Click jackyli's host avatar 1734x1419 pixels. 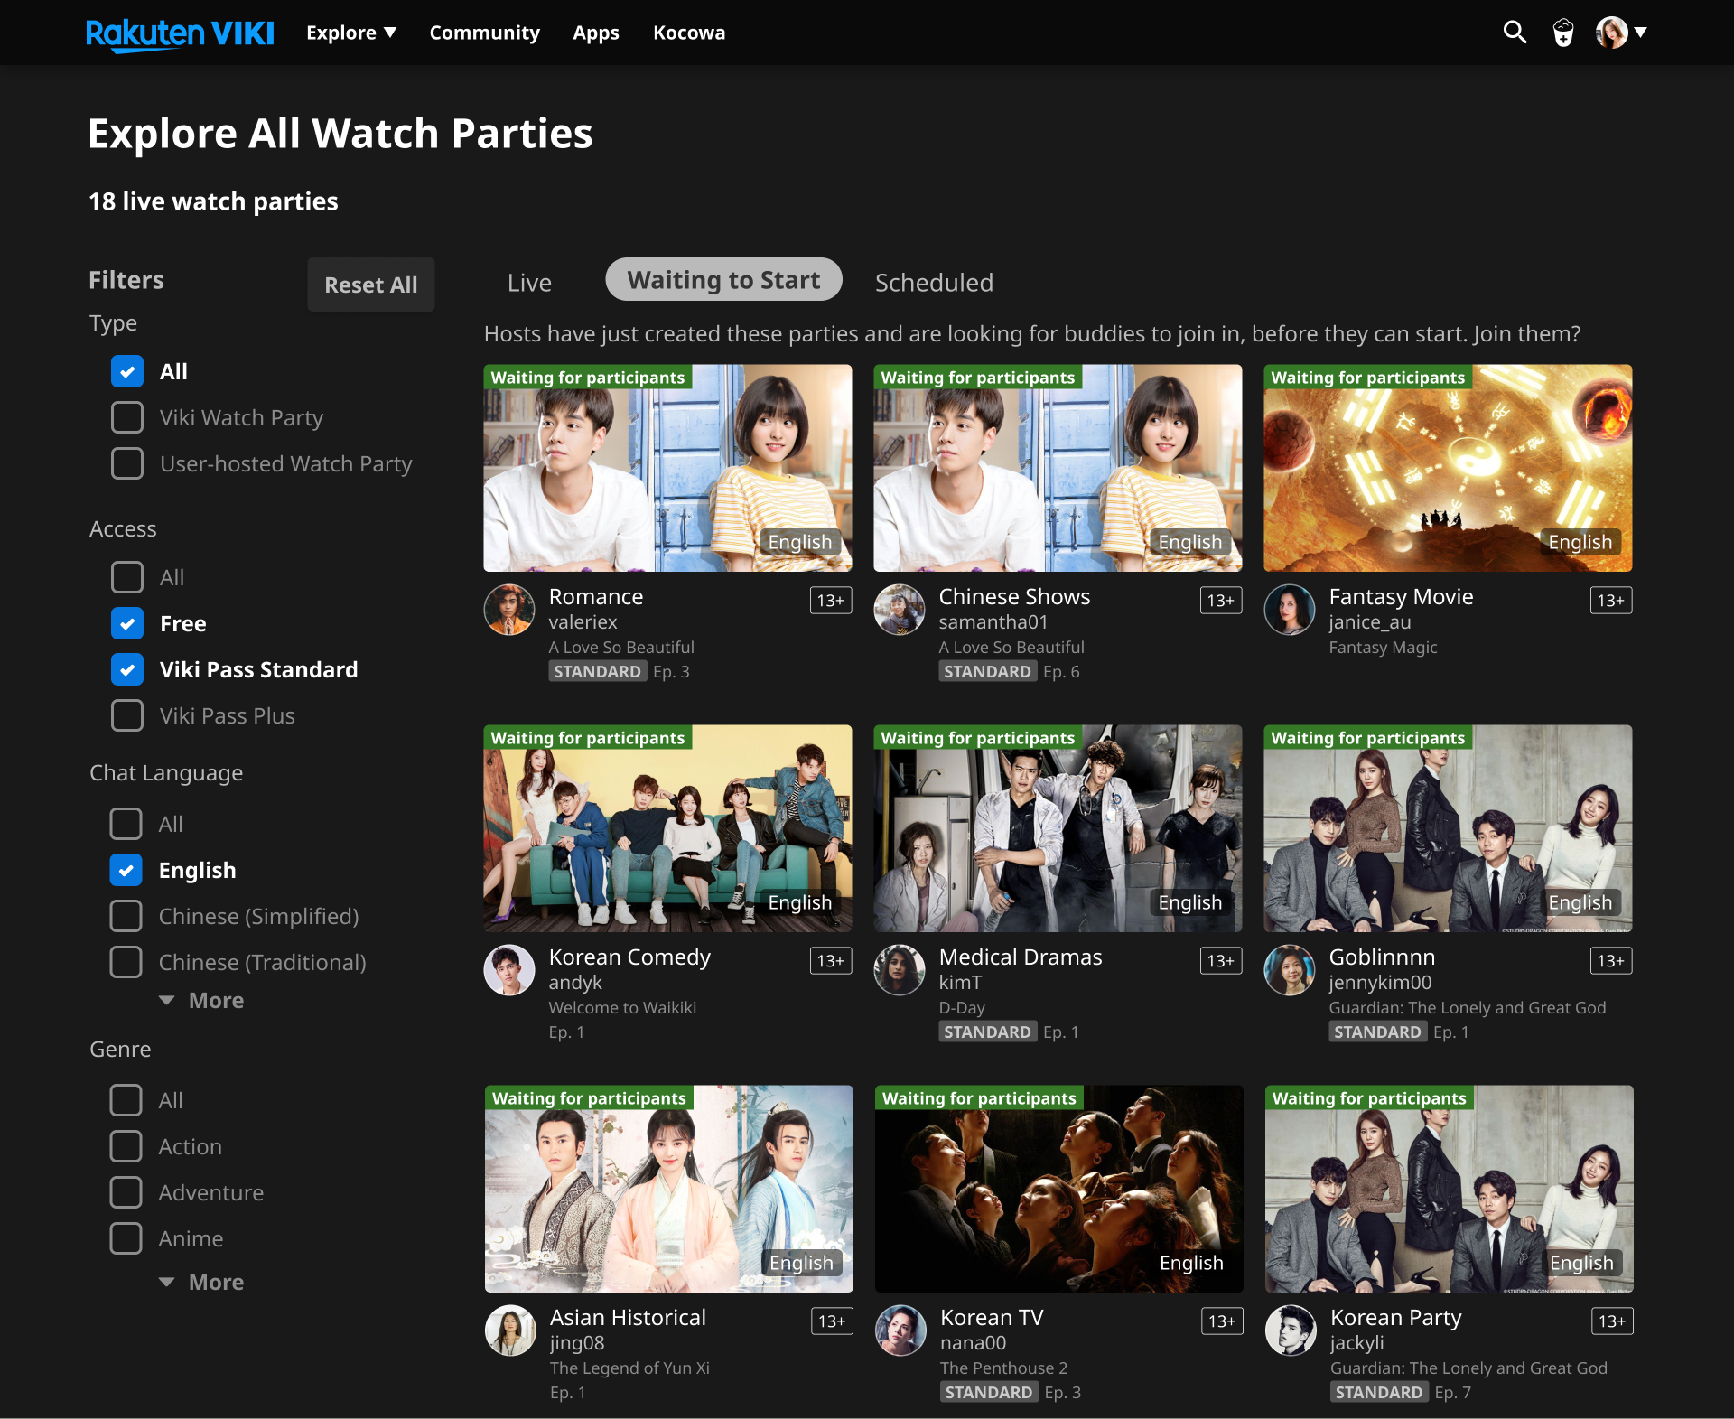(x=1291, y=1330)
